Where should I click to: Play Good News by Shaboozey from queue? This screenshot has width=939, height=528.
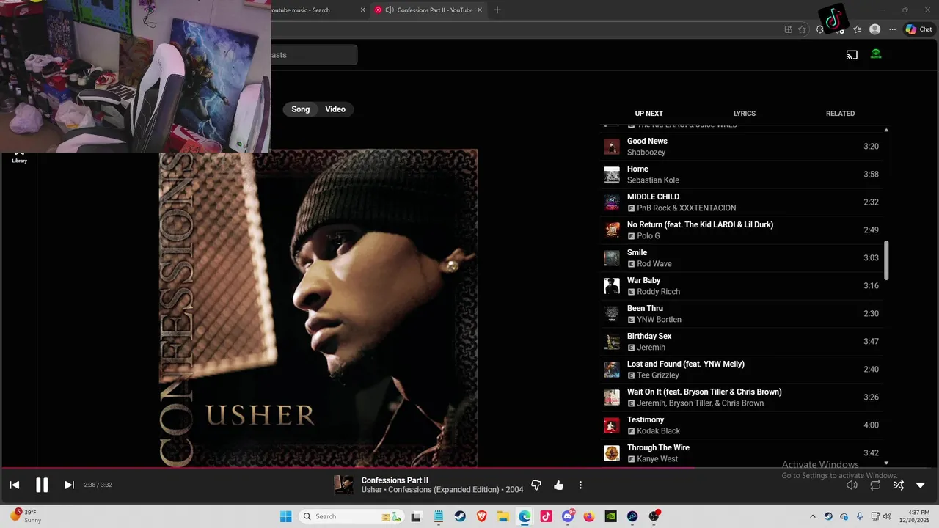(x=742, y=147)
